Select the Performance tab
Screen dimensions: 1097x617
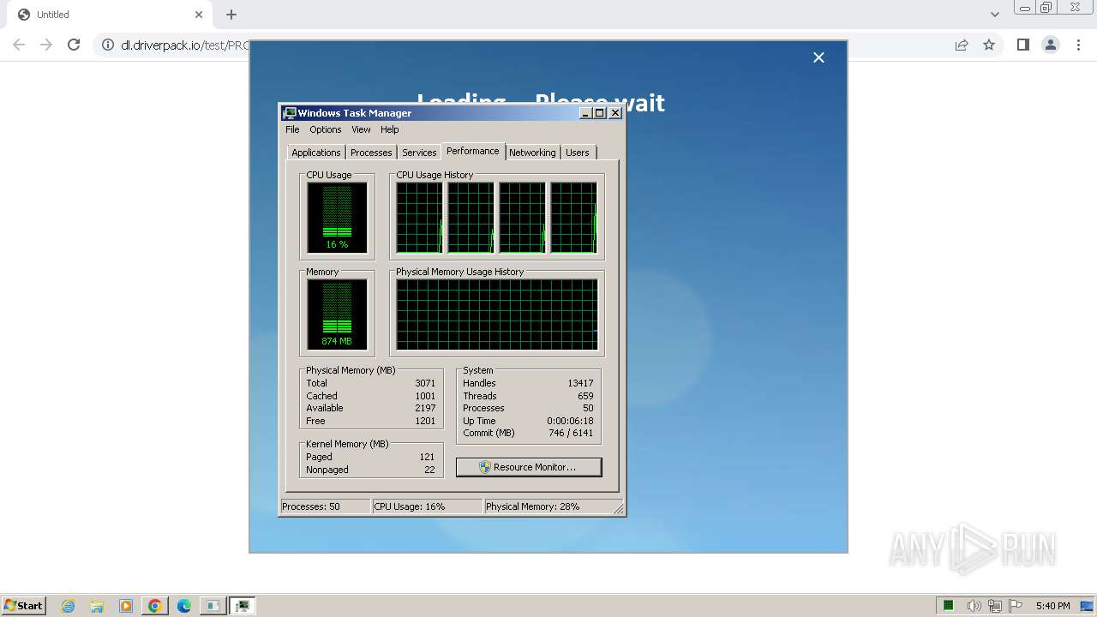click(x=472, y=151)
